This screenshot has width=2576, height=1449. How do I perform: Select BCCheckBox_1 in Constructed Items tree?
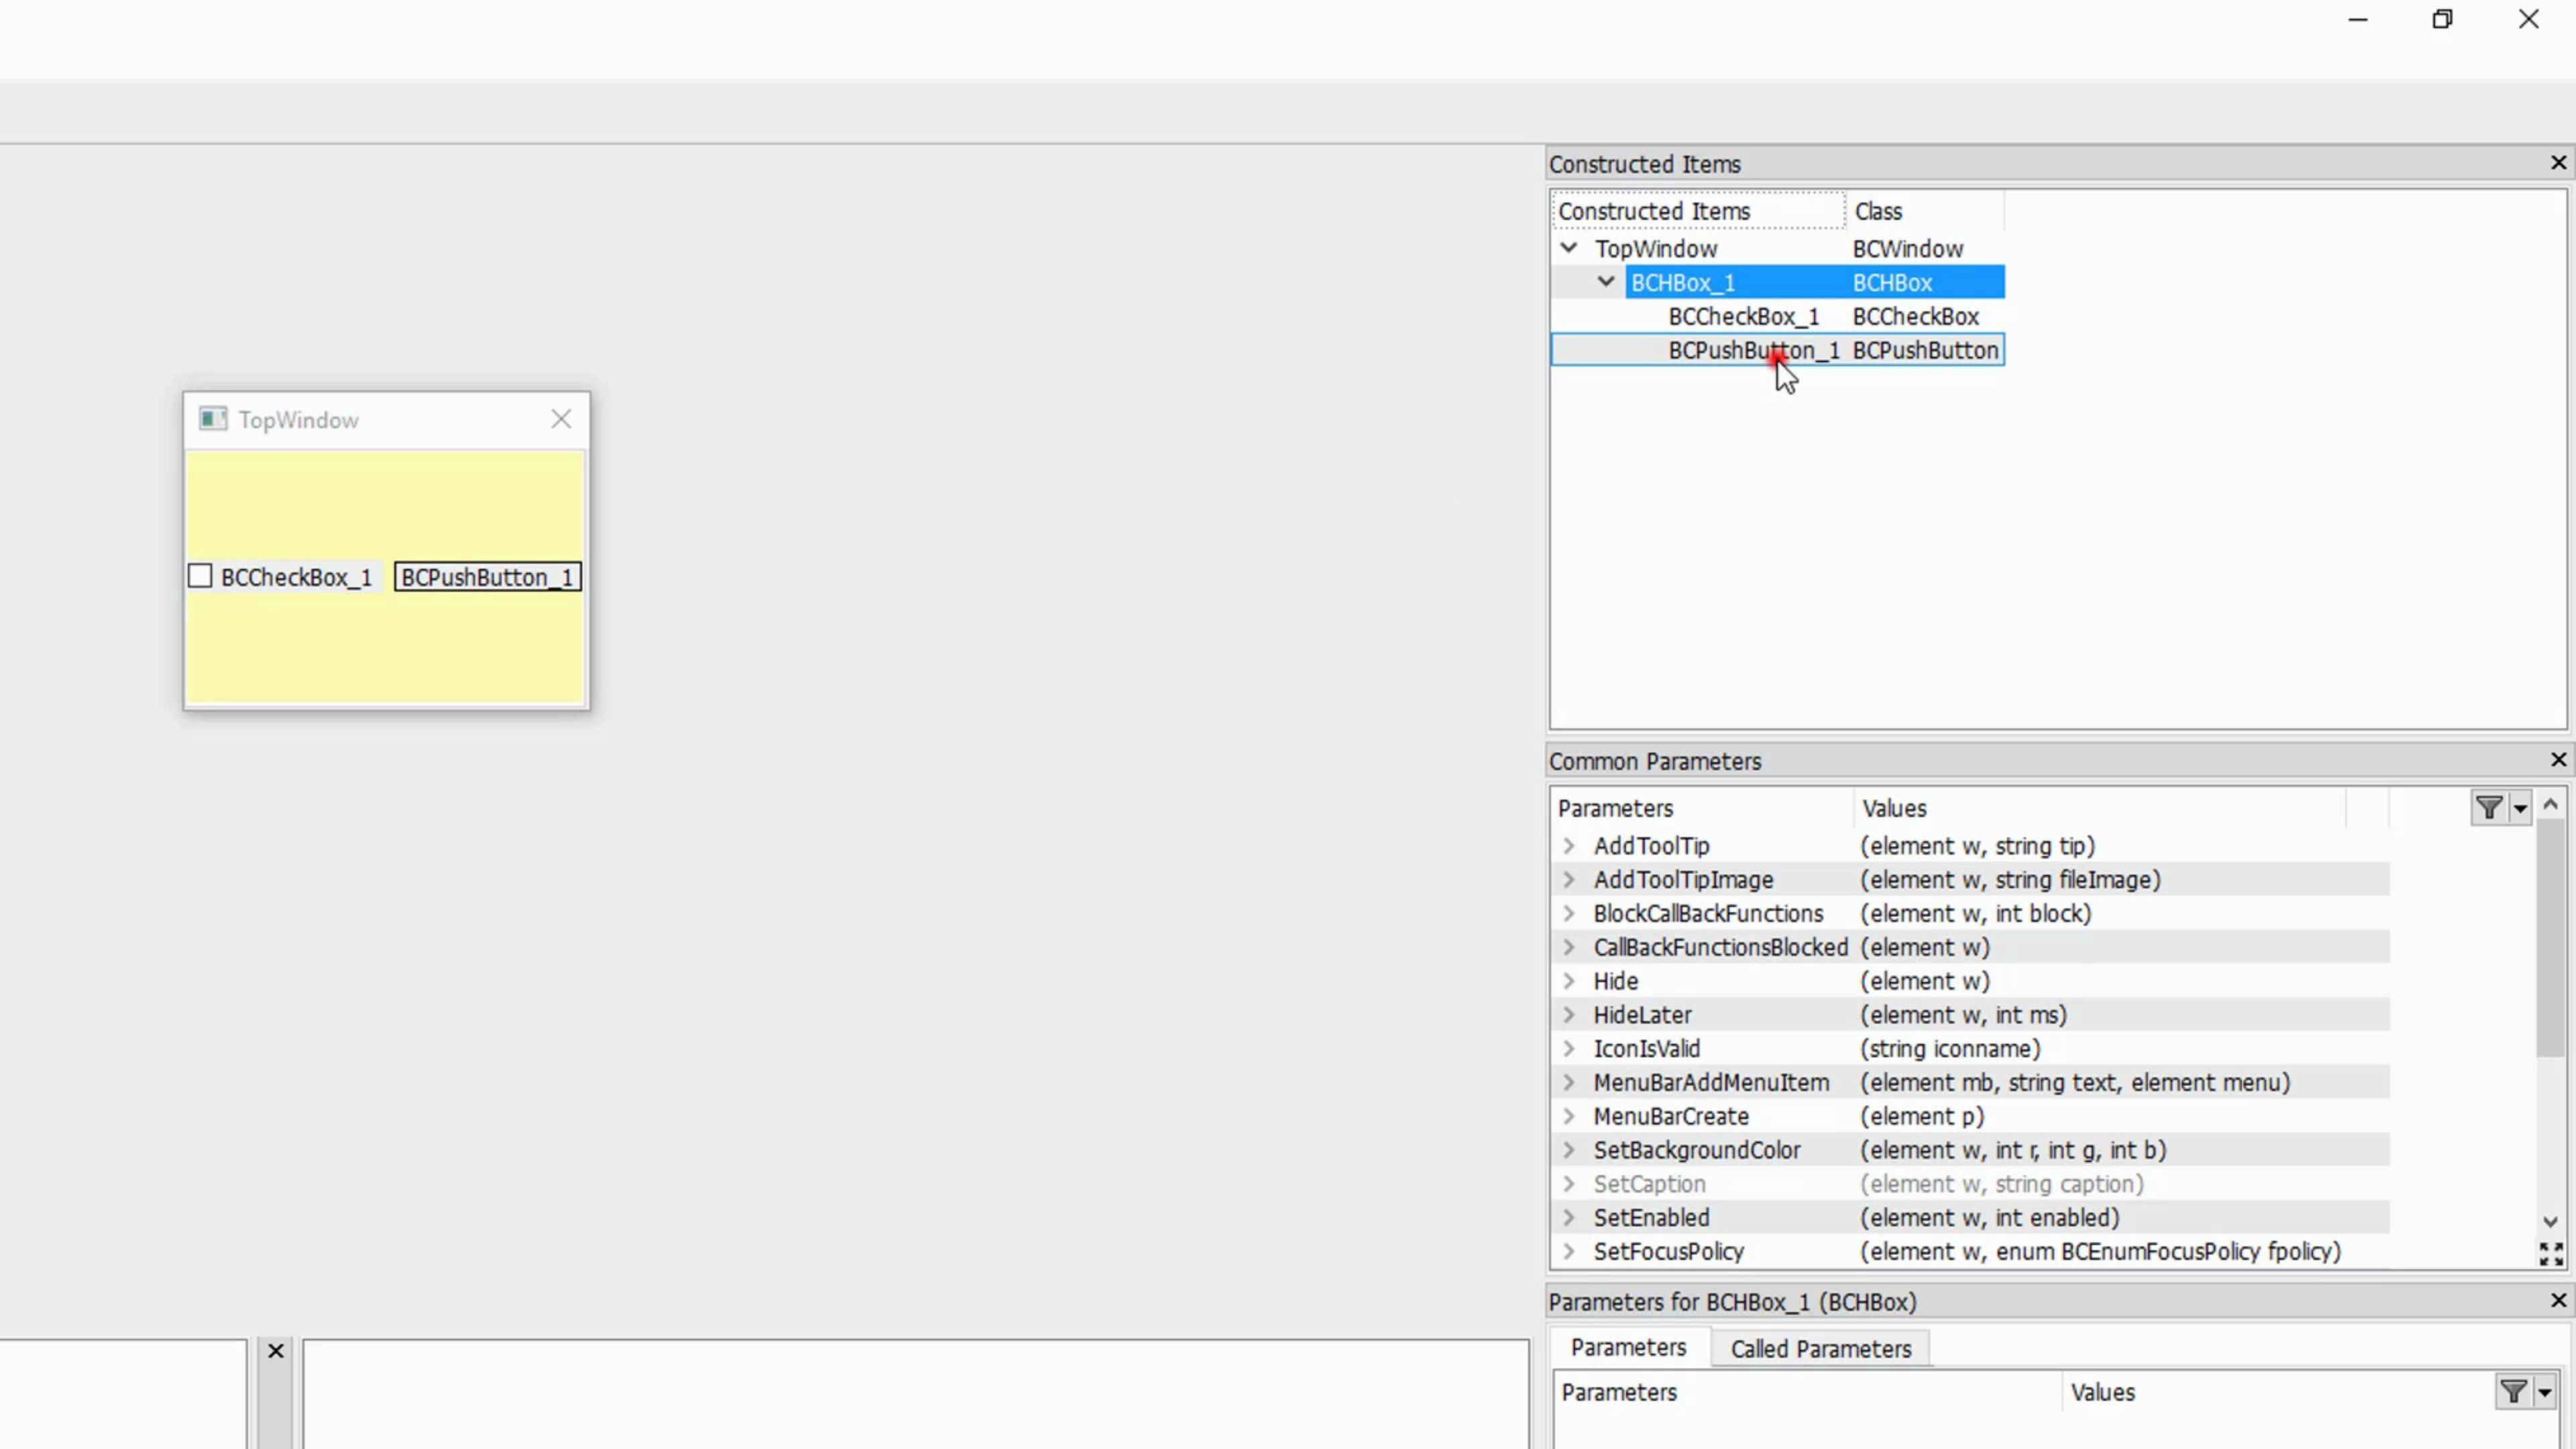click(1743, 317)
